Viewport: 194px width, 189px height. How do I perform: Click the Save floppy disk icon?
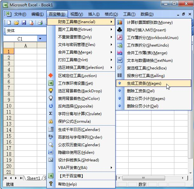click(24, 23)
